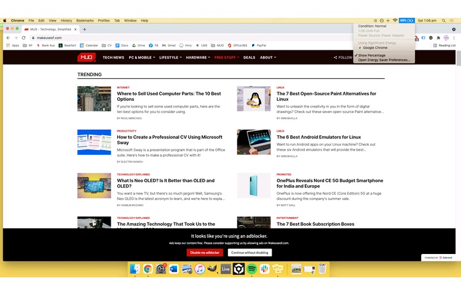Screen dimensions: 461x297
Task: Expand Lifestyle nav dropdown
Action: coord(170,58)
